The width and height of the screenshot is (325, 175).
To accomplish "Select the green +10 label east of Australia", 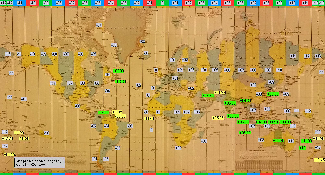I will point(302,148).
